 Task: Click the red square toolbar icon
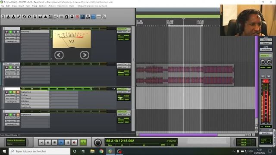77,17
